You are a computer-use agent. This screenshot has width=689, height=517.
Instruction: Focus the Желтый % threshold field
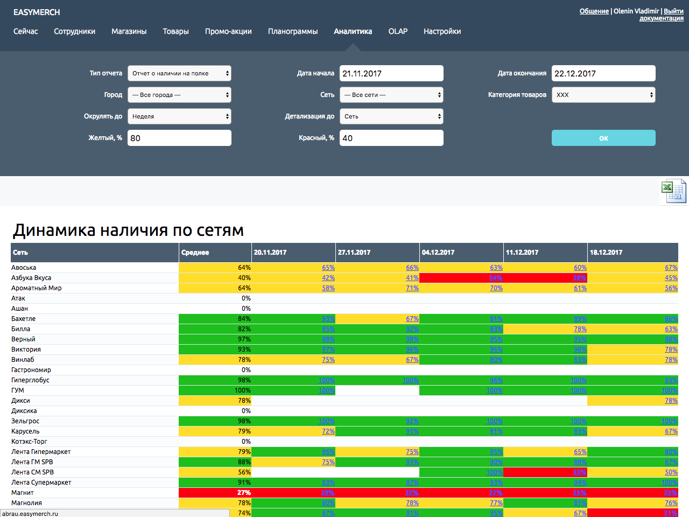(x=179, y=138)
